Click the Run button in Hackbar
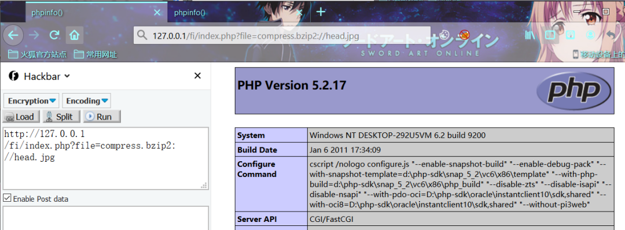 [x=102, y=117]
